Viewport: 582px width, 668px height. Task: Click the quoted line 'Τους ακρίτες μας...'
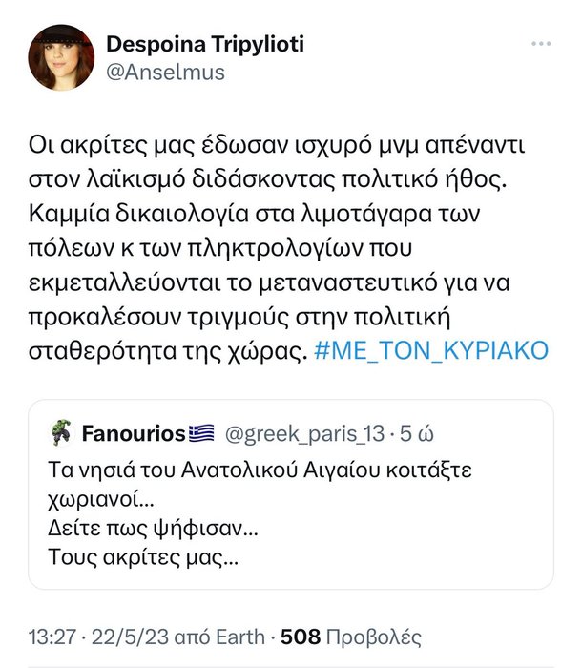coord(142,553)
